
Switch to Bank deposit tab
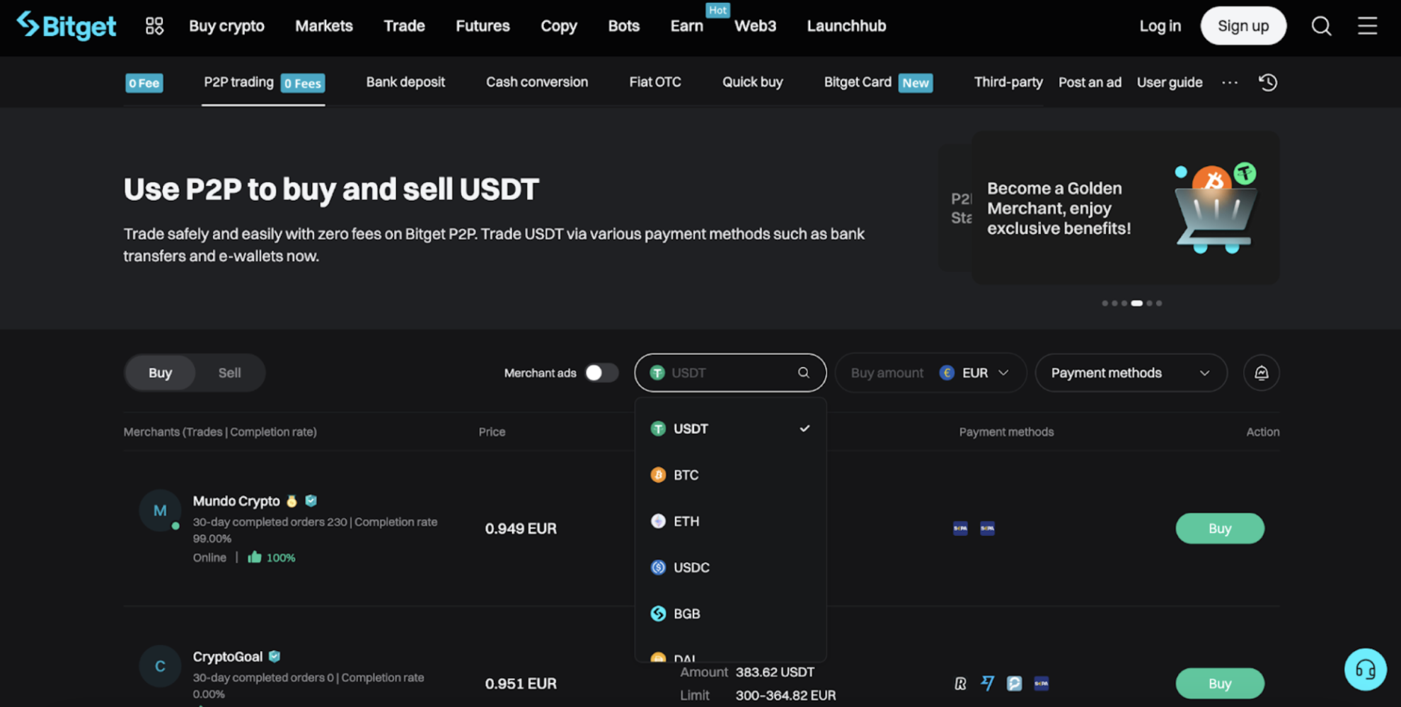coord(405,82)
